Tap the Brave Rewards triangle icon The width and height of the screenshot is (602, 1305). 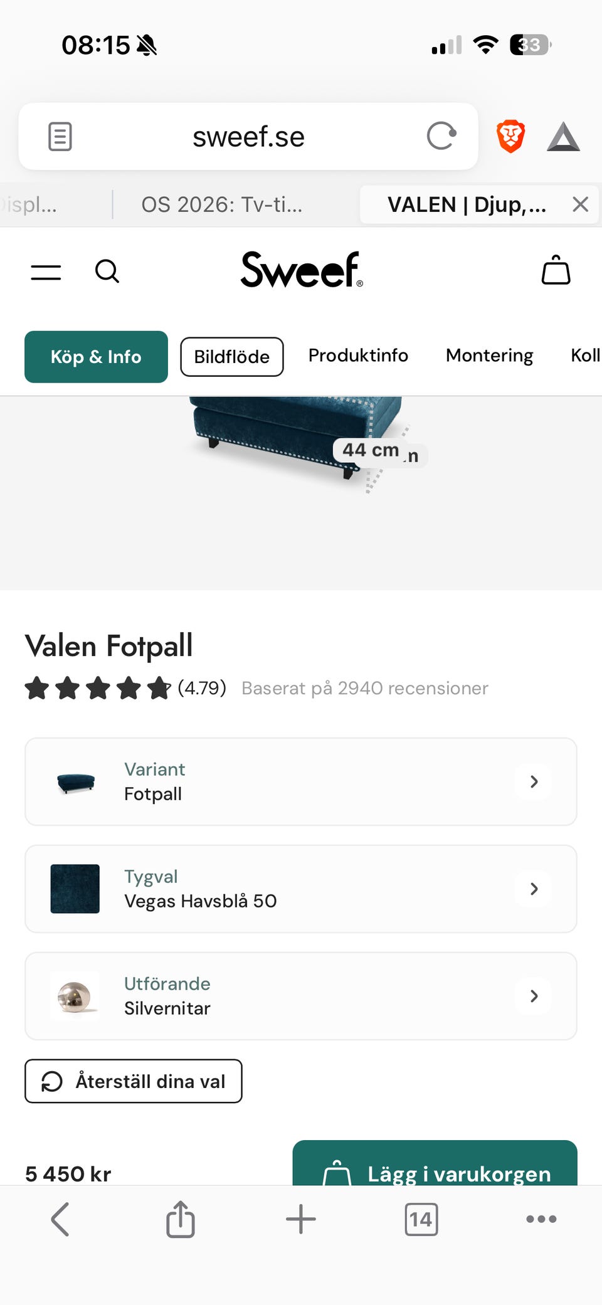pyautogui.click(x=563, y=137)
